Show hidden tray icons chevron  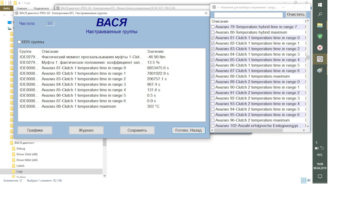(x=317, y=142)
